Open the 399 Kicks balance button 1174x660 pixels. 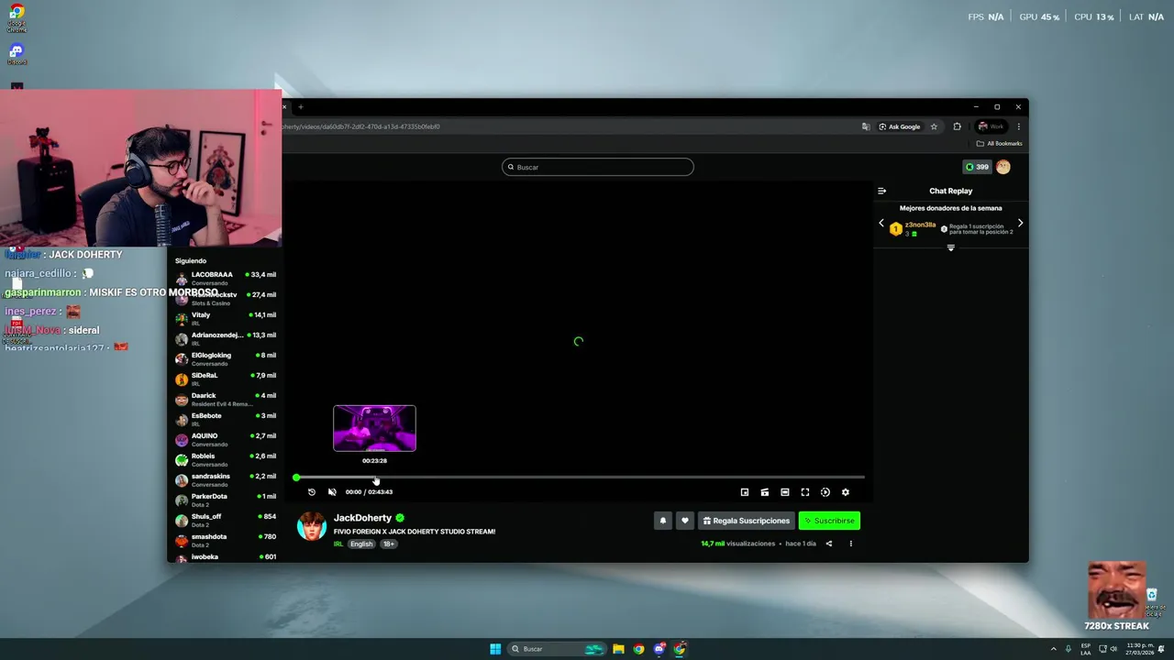[976, 167]
